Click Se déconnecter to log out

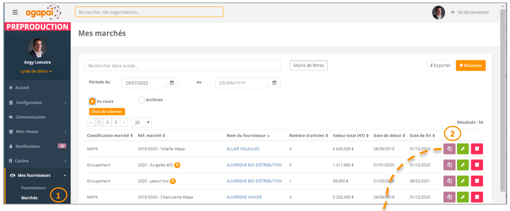pos(470,12)
